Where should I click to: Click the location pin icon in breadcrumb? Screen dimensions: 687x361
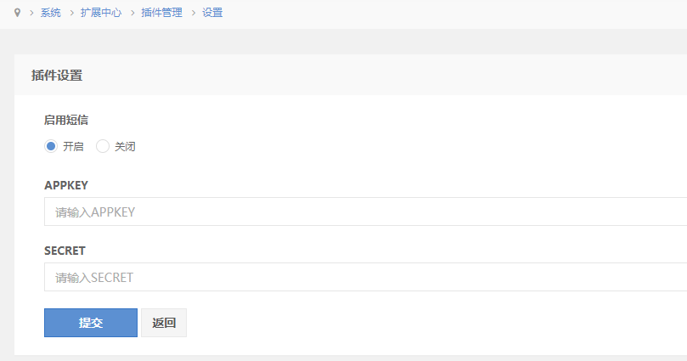pyautogui.click(x=17, y=14)
